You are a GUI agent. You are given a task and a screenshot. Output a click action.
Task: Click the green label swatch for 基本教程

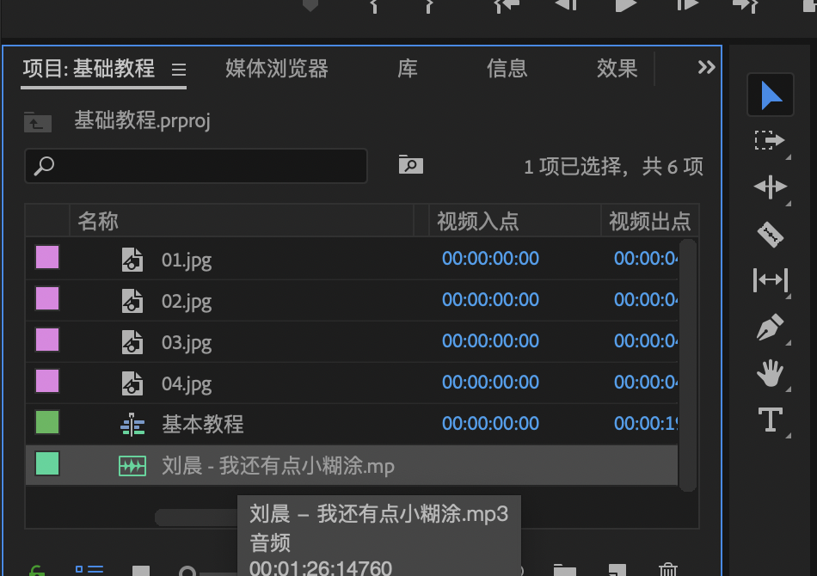coord(47,422)
